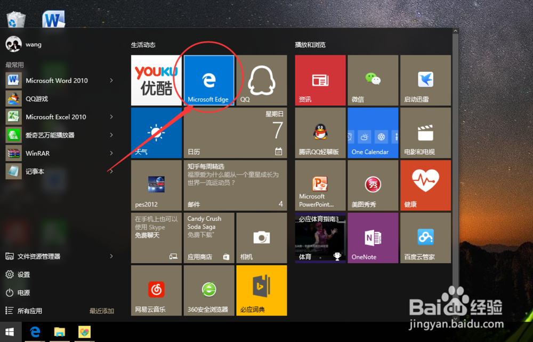Open Edge from the taskbar
This screenshot has width=533, height=342.
(x=35, y=332)
